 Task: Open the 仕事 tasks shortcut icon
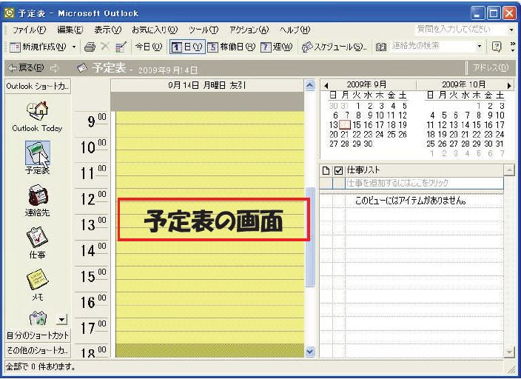[37, 238]
